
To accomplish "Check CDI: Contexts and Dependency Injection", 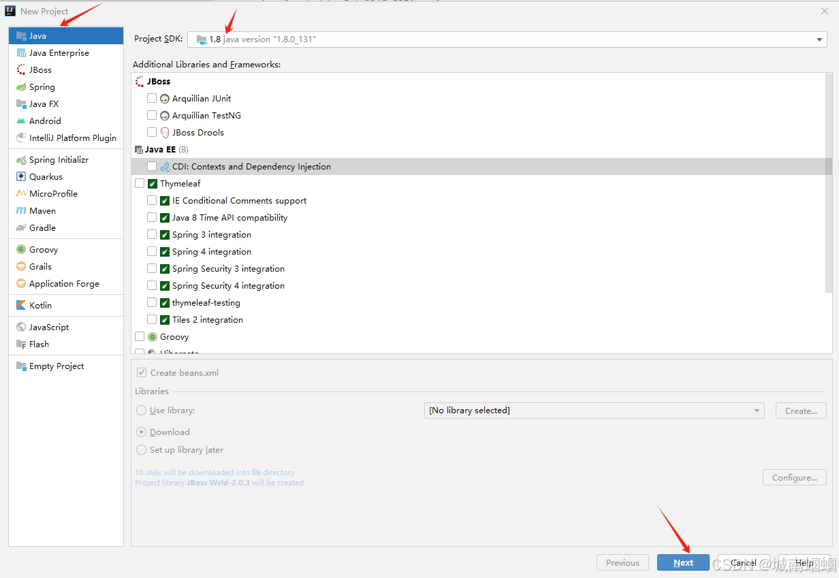I will pyautogui.click(x=152, y=166).
